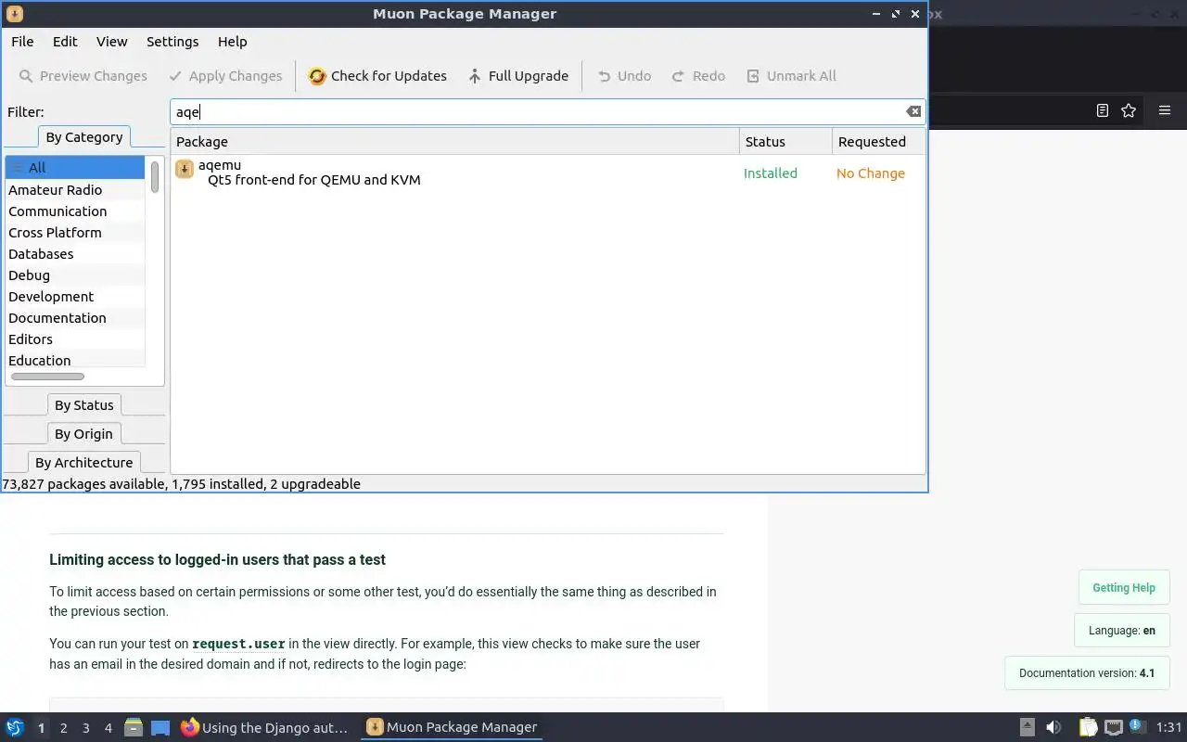Open the File menu
Viewport: 1187px width, 742px height.
[22, 42]
